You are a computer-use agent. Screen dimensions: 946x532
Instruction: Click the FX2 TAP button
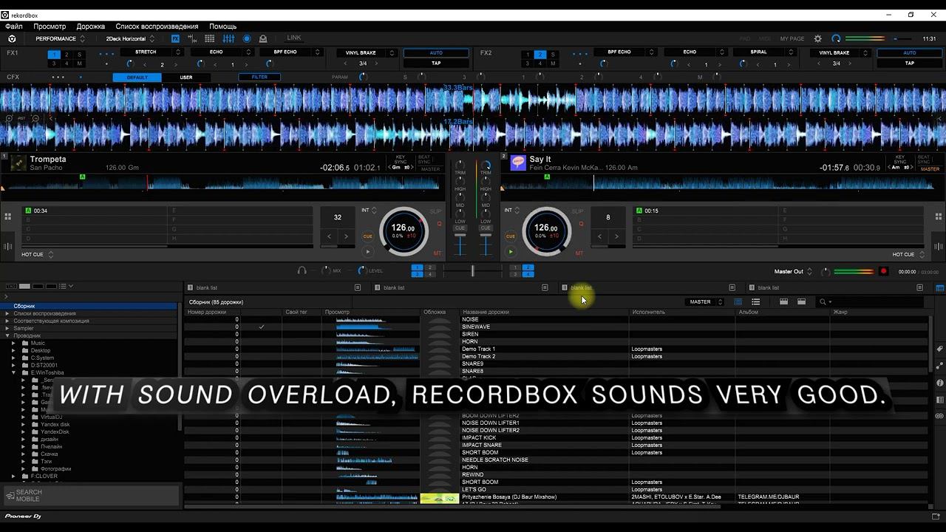[x=909, y=63]
